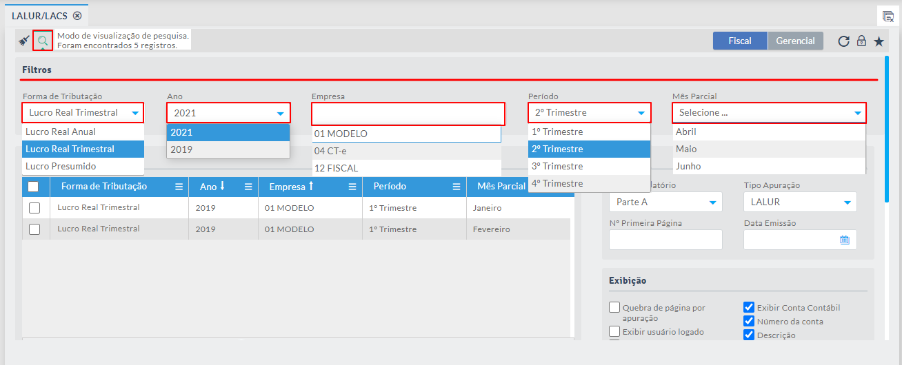Choose 3º Trimestre in Período list
The image size is (902, 365).
557,166
